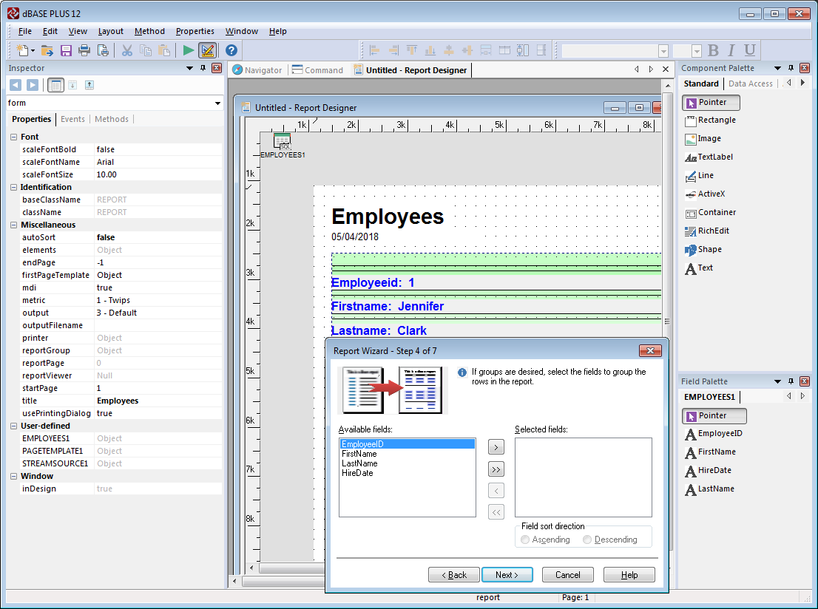Open the Method menu
The height and width of the screenshot is (609, 818).
(x=149, y=31)
